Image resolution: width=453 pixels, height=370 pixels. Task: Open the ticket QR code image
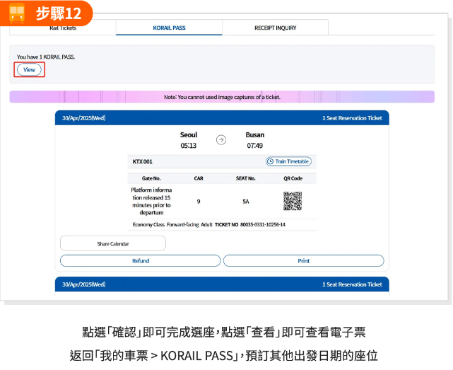(293, 201)
